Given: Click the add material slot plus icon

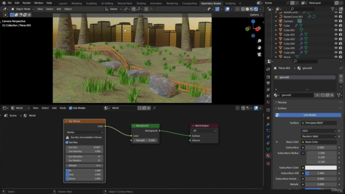Looking at the screenshot, I should point(341,77).
